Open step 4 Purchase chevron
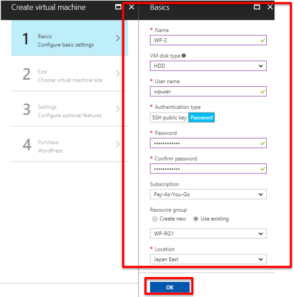Image resolution: width=294 pixels, height=297 pixels. [118, 144]
